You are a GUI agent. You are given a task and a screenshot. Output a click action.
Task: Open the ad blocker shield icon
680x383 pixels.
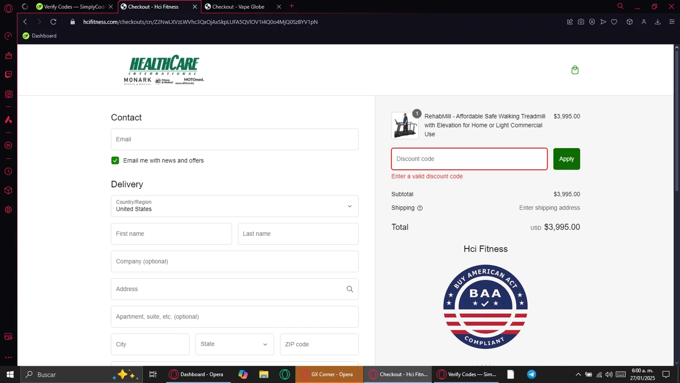[x=592, y=22]
